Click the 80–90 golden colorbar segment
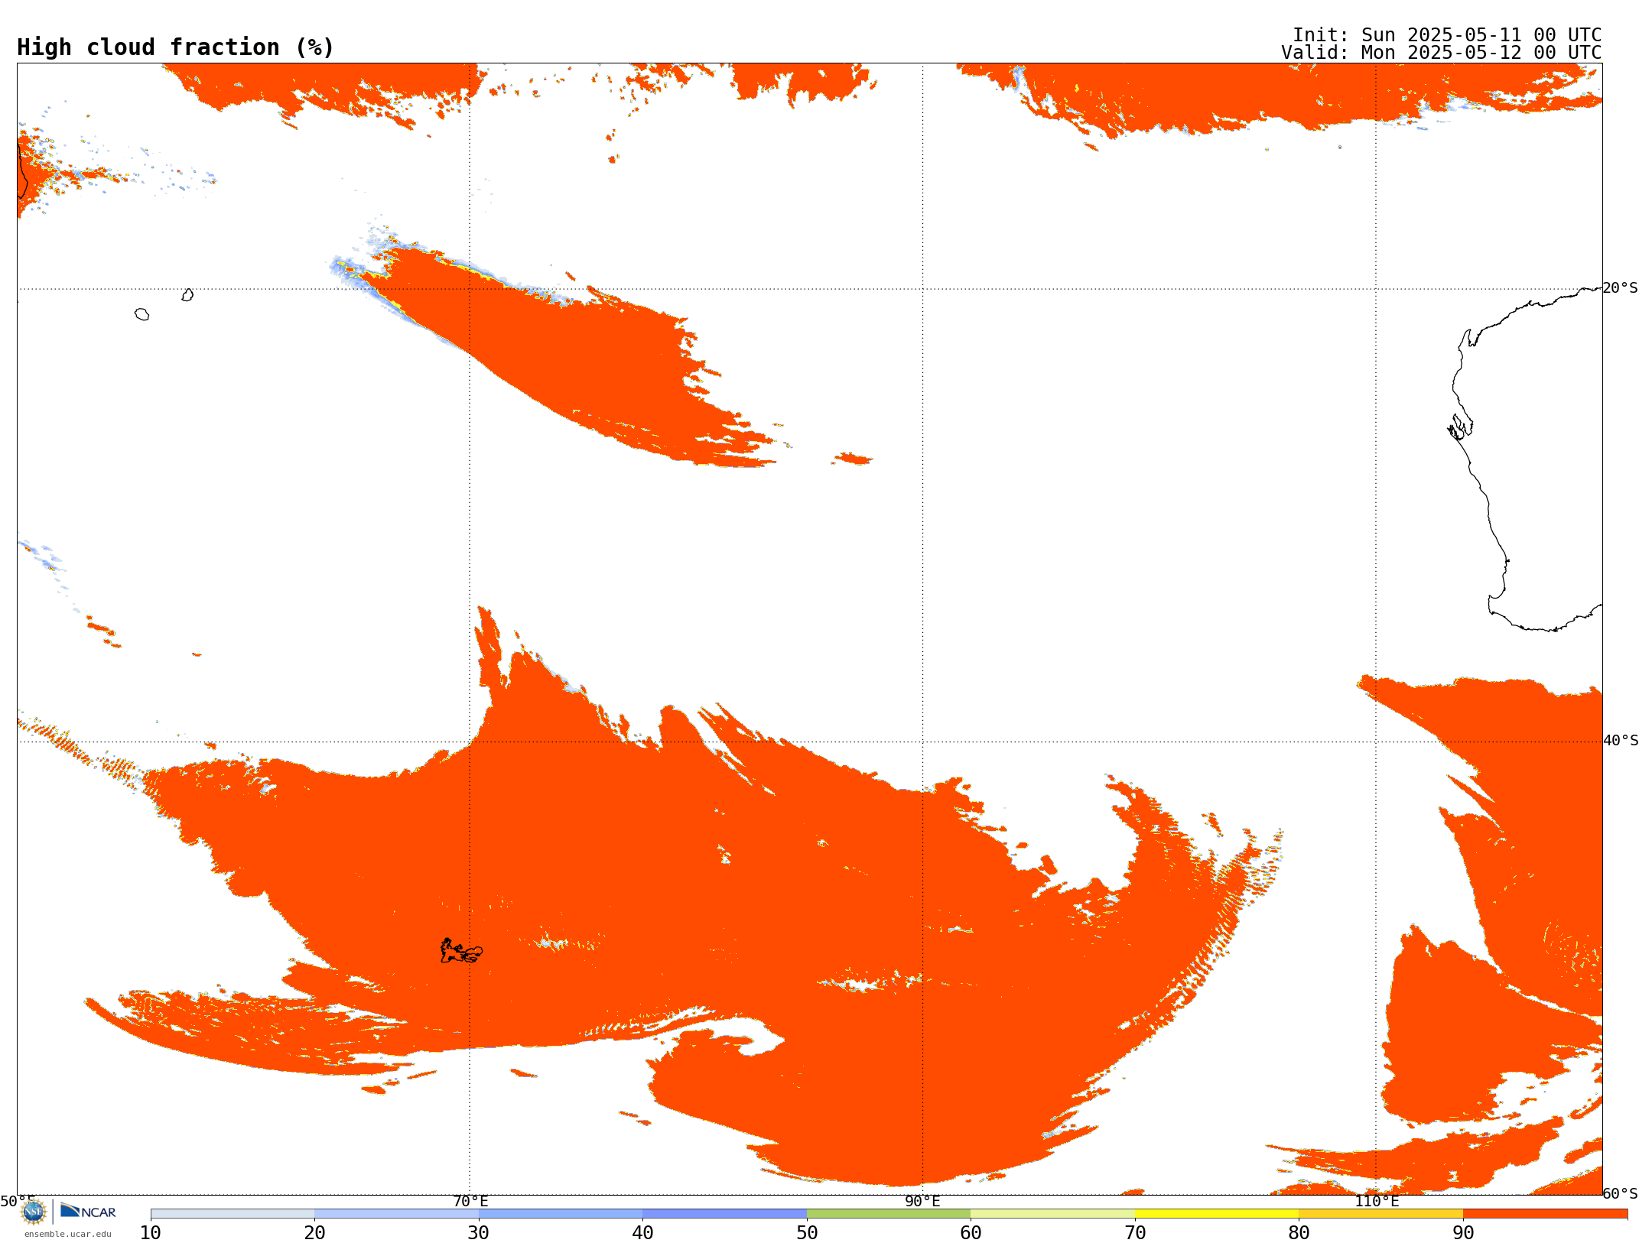This screenshot has width=1652, height=1243. click(1380, 1214)
